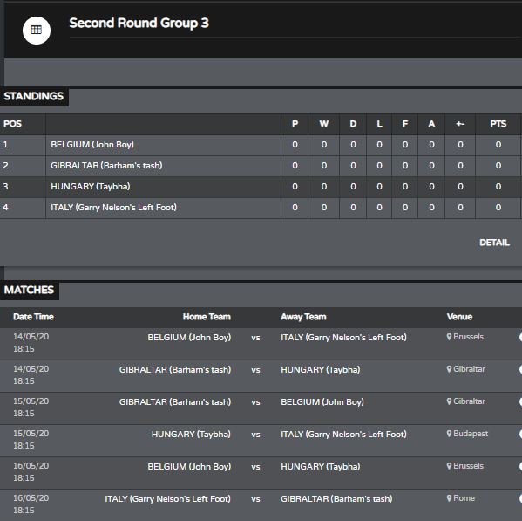522x521 pixels.
Task: Click the Budapest venue pin icon
Action: [449, 434]
